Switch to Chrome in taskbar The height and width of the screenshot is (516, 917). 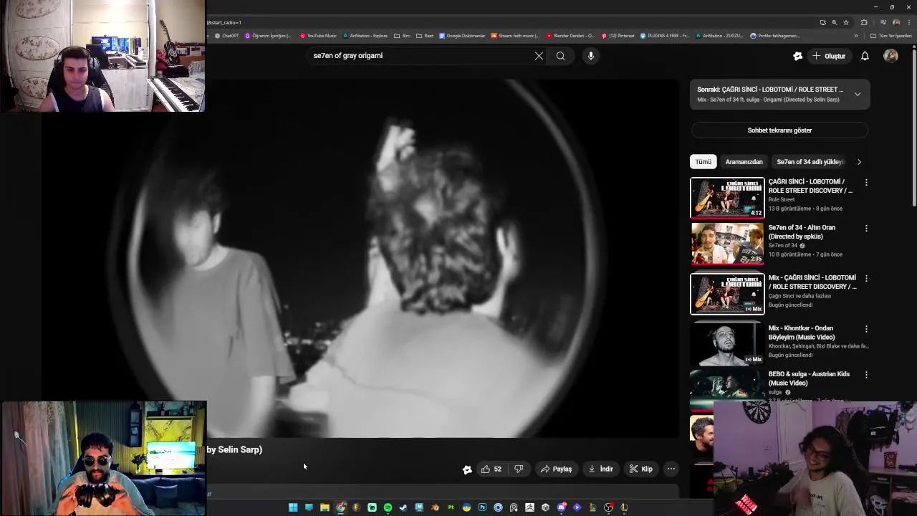[x=340, y=507]
